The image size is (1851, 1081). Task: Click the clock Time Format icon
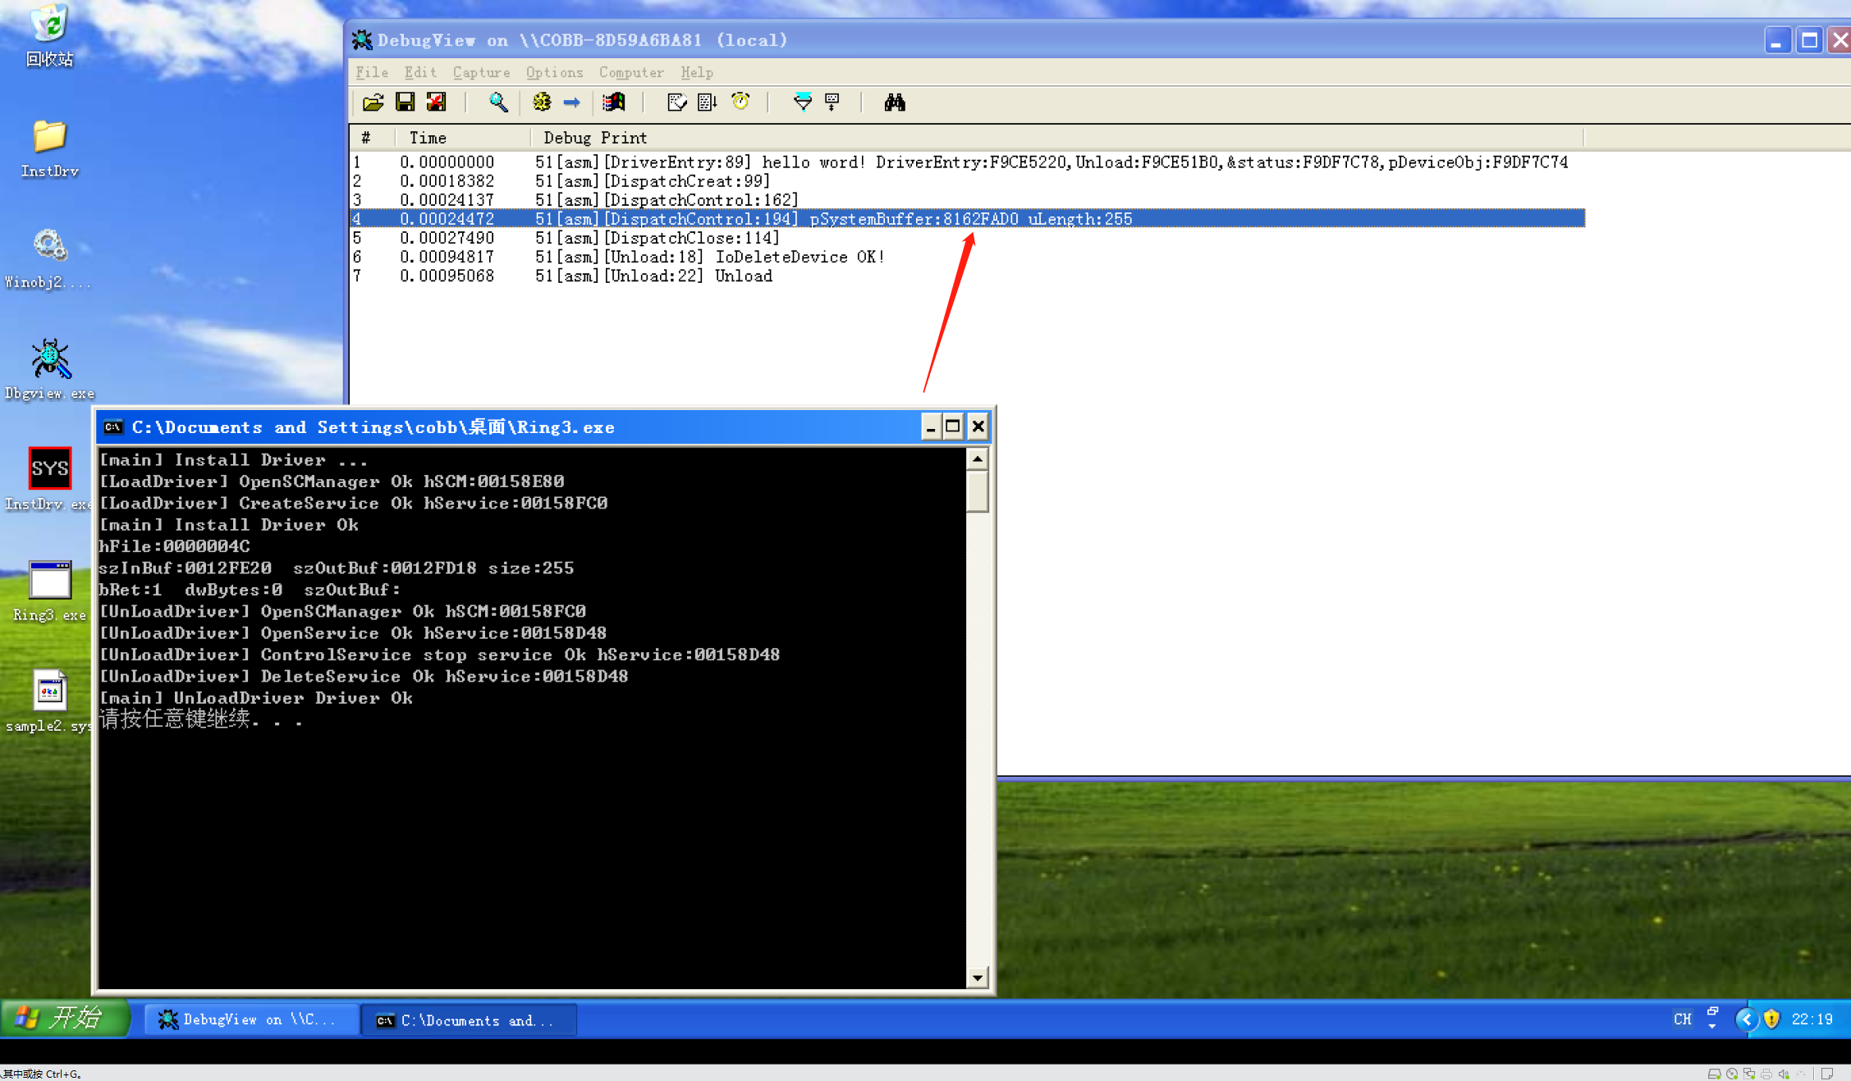pos(740,103)
